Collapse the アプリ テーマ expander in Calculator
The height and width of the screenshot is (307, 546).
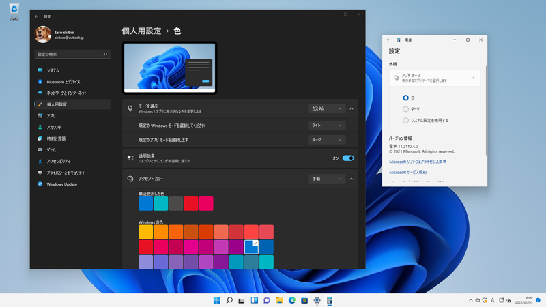473,78
